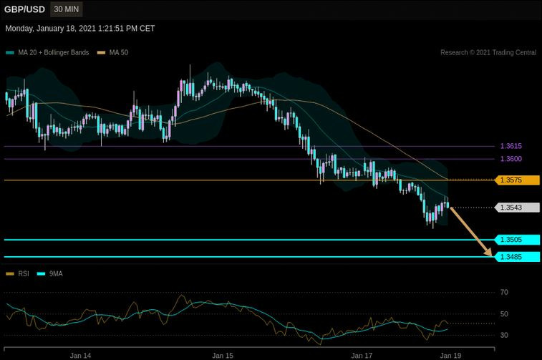Select the 30 MIN timeframe button
The height and width of the screenshot is (360, 542).
click(x=67, y=9)
